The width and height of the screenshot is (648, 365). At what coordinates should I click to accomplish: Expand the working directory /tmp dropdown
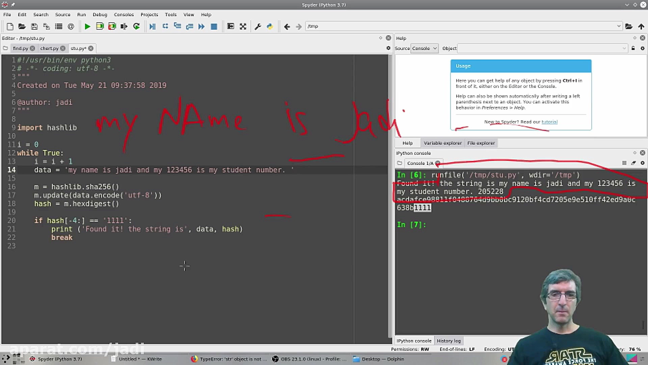tap(619, 26)
